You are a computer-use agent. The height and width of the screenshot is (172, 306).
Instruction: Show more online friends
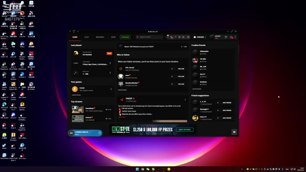coord(197,89)
